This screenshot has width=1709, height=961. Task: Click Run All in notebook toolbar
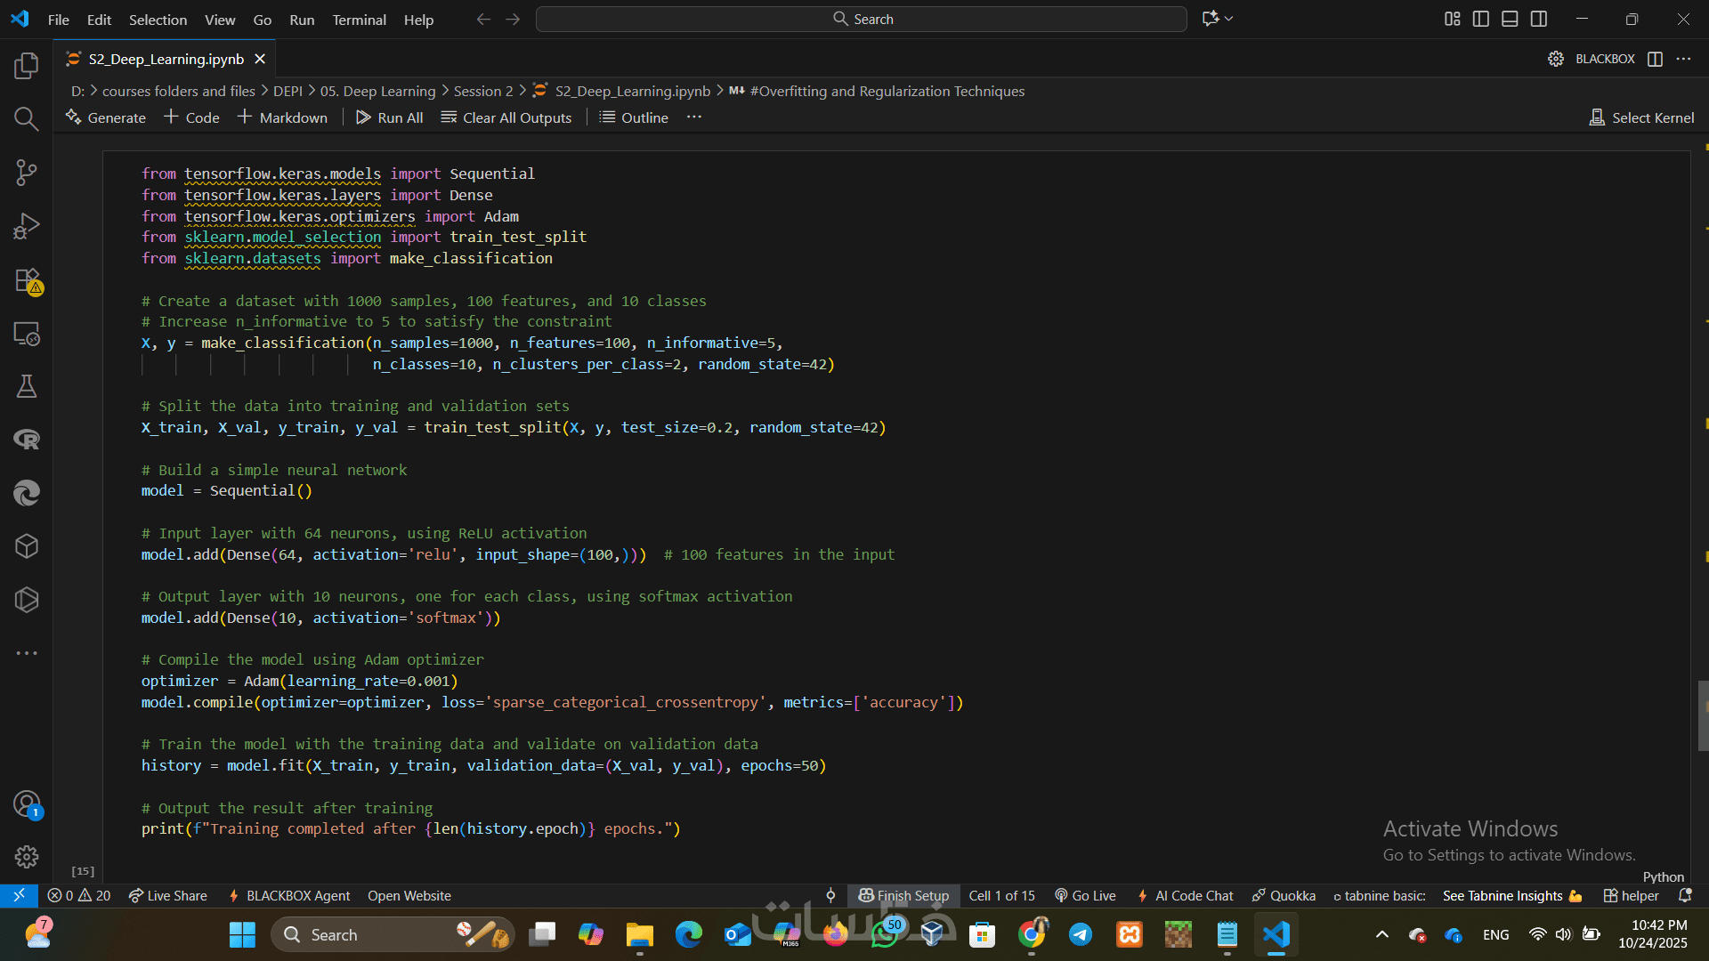click(389, 117)
